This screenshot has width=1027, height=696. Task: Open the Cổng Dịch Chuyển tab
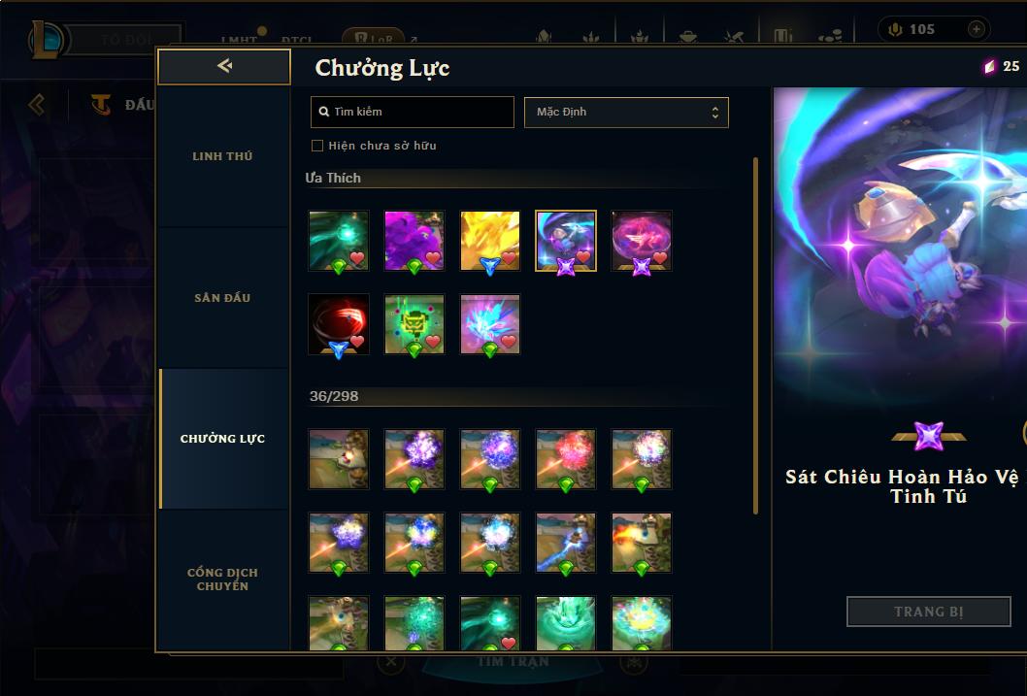[x=222, y=580]
